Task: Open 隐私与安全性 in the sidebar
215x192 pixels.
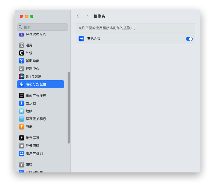Action: [40, 84]
